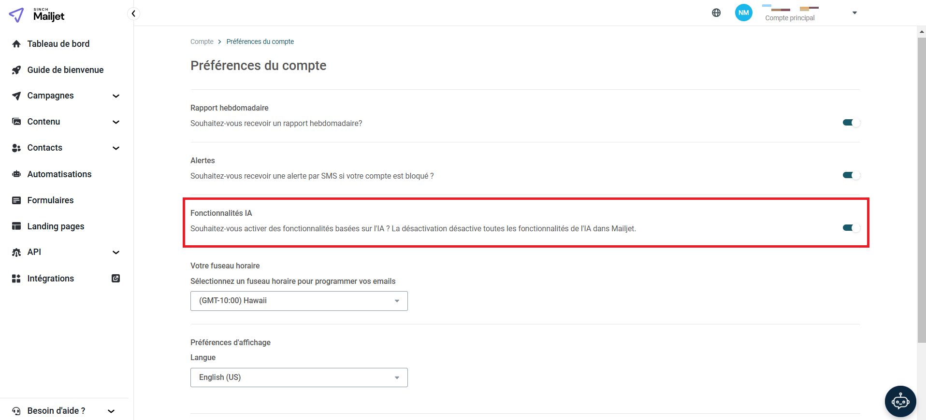Open the Langue English (US) dropdown
Screen dimensions: 926x420
pos(299,378)
